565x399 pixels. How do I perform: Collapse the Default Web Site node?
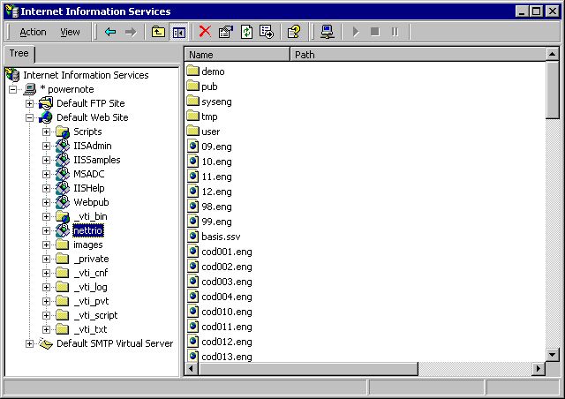coord(30,117)
